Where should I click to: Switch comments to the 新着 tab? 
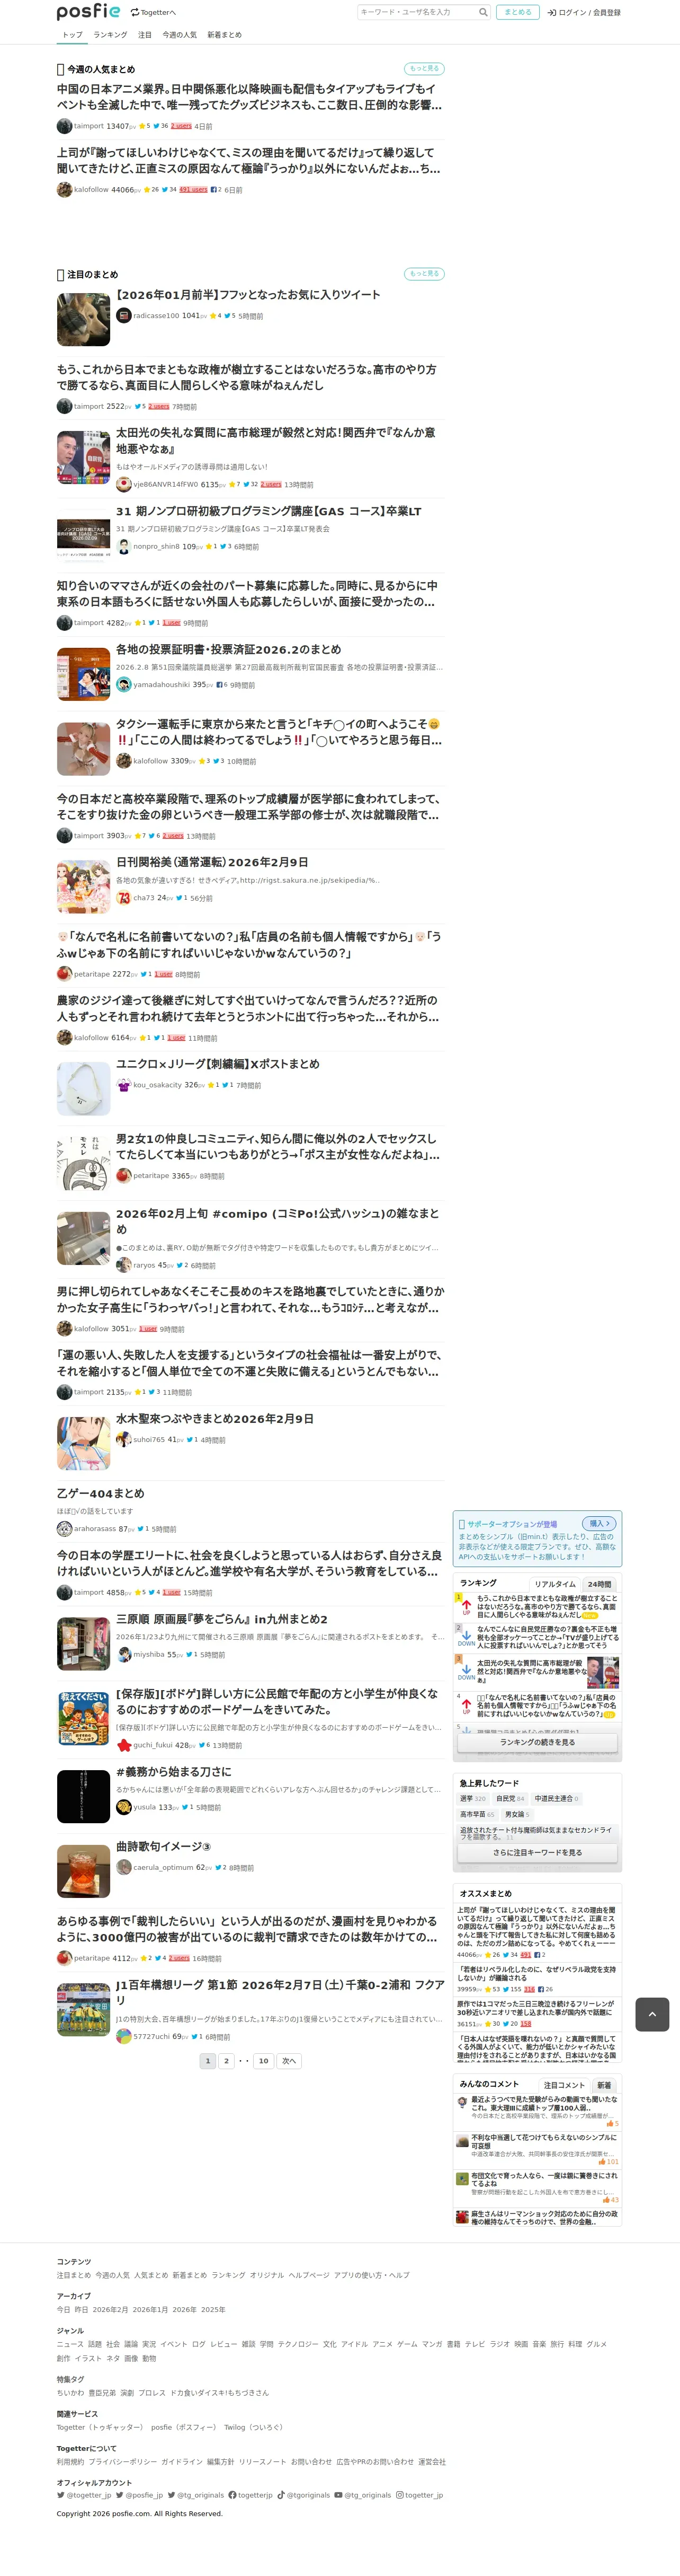(x=604, y=2085)
